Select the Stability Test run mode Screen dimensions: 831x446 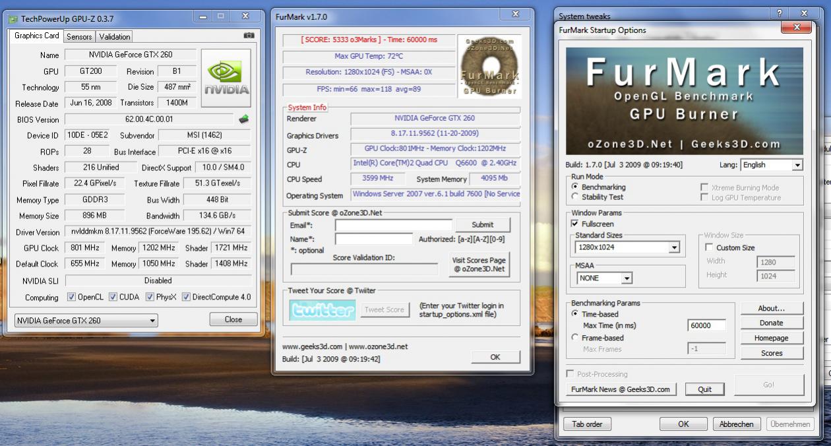click(x=575, y=197)
